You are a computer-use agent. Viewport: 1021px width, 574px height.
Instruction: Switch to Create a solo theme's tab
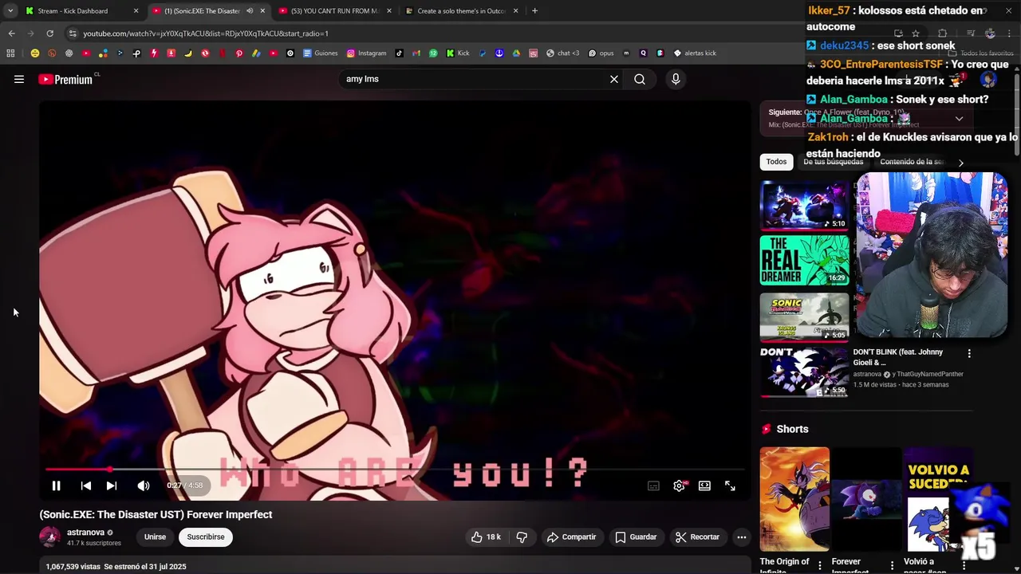pyautogui.click(x=461, y=11)
